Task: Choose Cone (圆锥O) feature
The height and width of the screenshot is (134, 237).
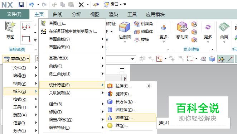Action: tap(131, 118)
